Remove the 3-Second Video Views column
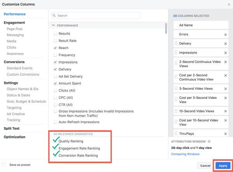This screenshot has width=233, height=172. pos(225,89)
